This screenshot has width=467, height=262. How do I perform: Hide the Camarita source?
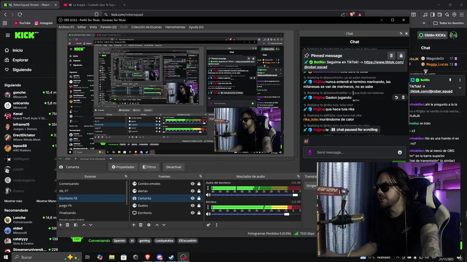(193, 198)
